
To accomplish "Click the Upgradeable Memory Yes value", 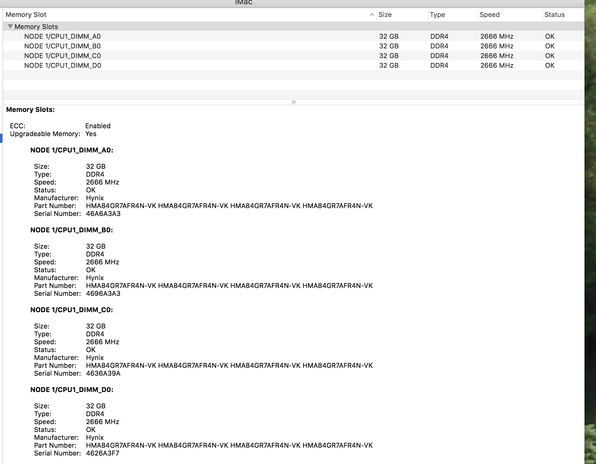I will click(x=91, y=134).
